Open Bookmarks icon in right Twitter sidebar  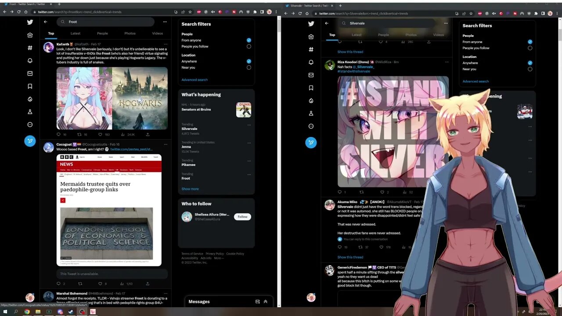pos(311,88)
